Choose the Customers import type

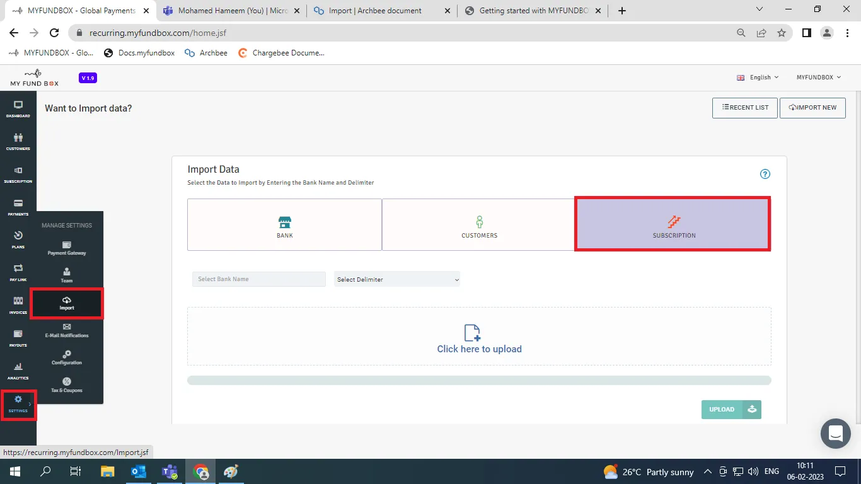tap(479, 225)
